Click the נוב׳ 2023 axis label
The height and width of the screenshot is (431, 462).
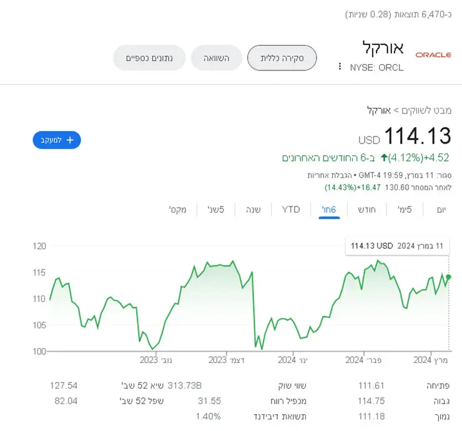click(x=156, y=360)
